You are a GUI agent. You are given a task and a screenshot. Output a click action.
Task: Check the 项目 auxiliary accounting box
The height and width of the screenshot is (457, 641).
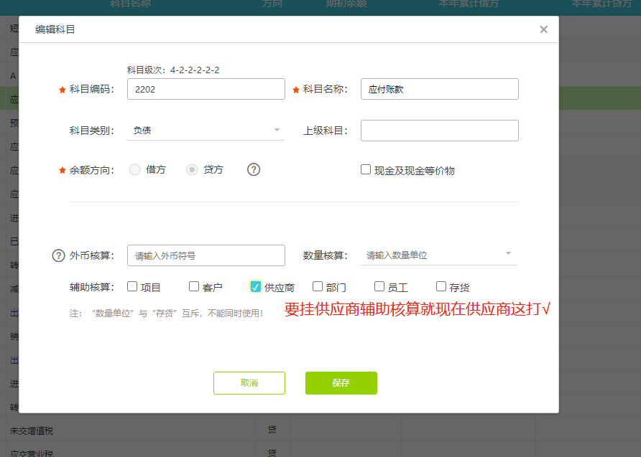click(x=132, y=287)
